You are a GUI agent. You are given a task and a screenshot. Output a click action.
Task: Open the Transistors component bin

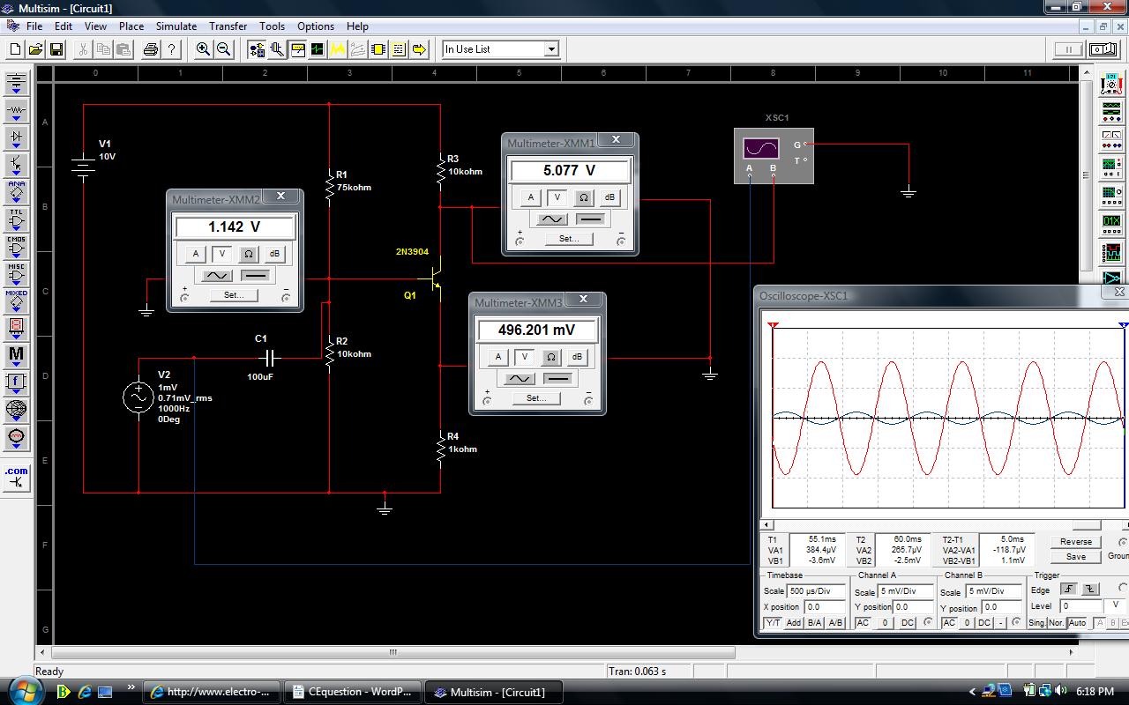(x=17, y=165)
